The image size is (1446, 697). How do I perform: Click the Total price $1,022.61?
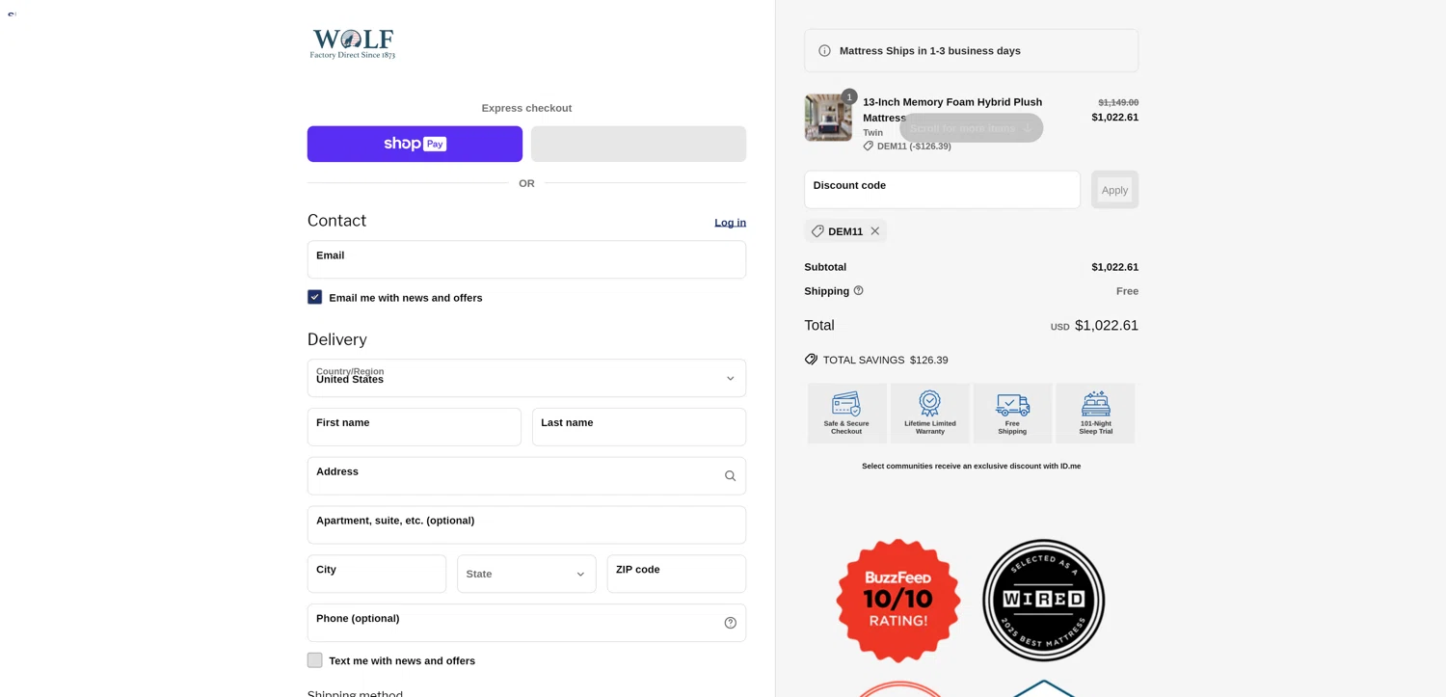(1107, 326)
